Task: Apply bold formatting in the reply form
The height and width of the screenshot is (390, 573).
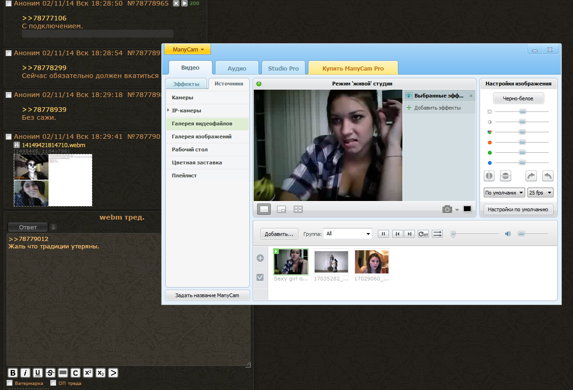Action: tap(13, 373)
